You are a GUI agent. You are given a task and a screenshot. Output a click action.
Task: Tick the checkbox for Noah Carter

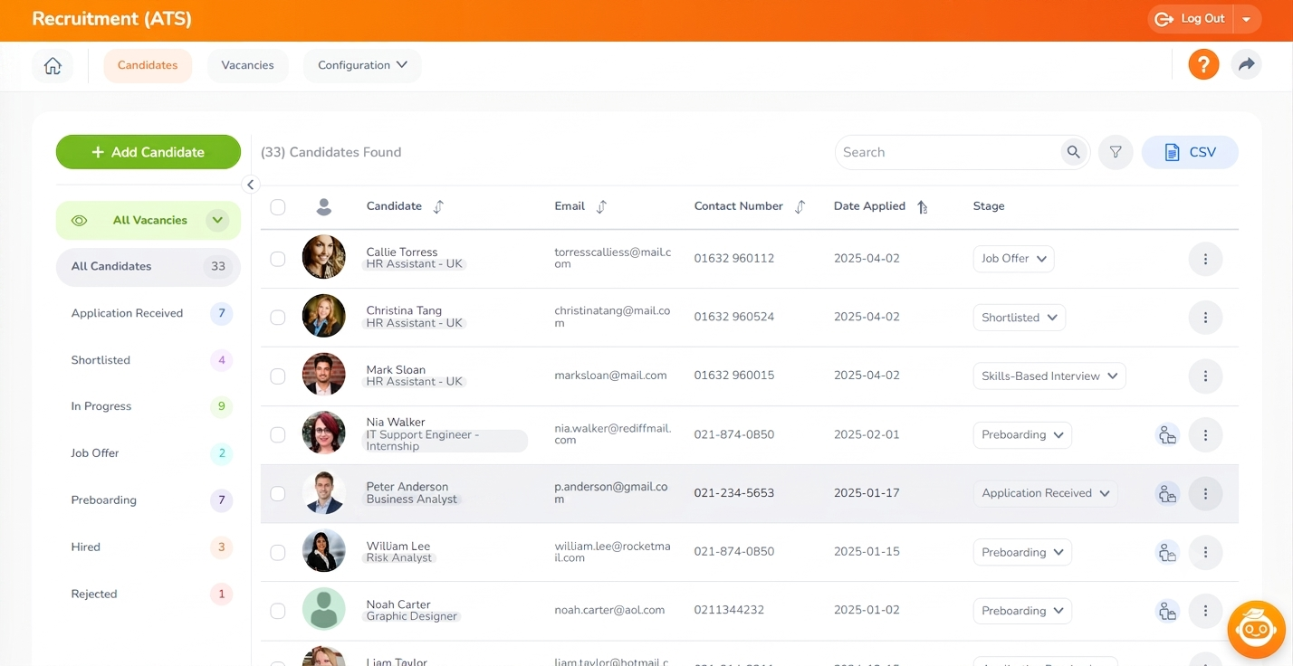pyautogui.click(x=278, y=612)
